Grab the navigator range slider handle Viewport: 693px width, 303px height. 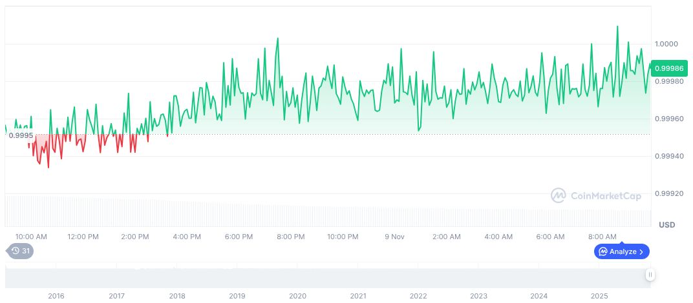[x=650, y=275]
